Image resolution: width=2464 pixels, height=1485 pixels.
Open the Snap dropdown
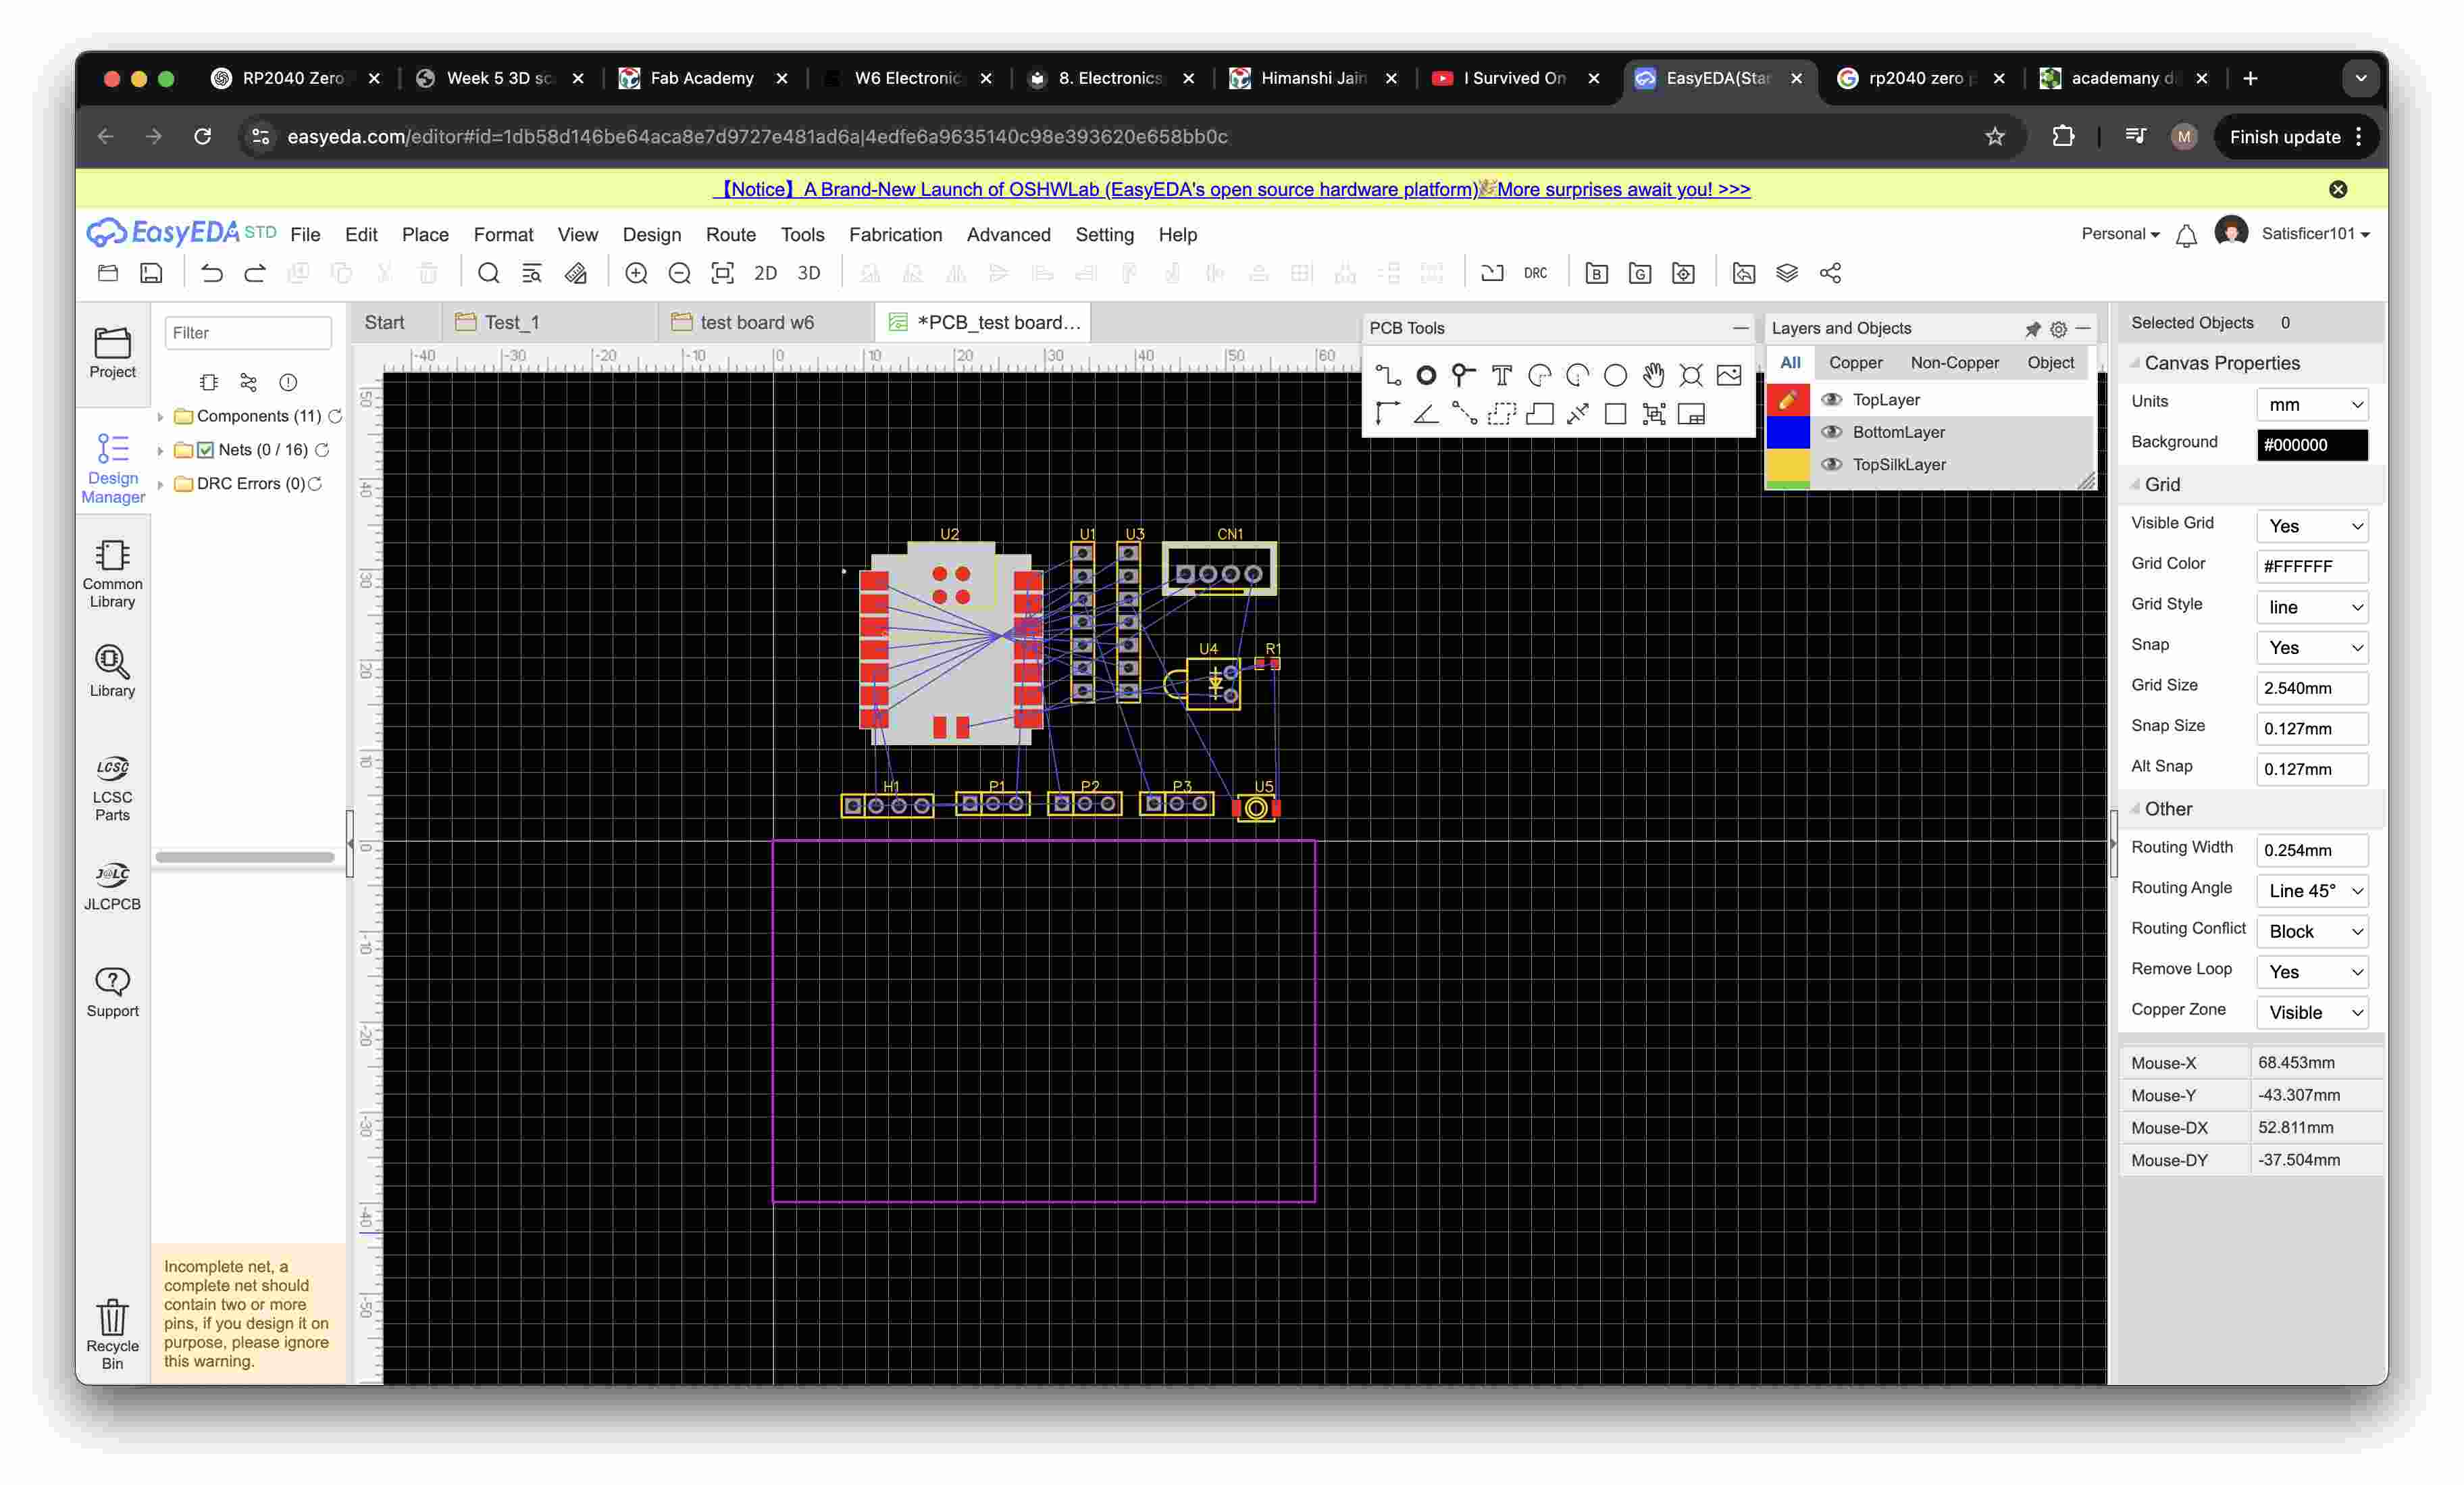coord(2312,647)
